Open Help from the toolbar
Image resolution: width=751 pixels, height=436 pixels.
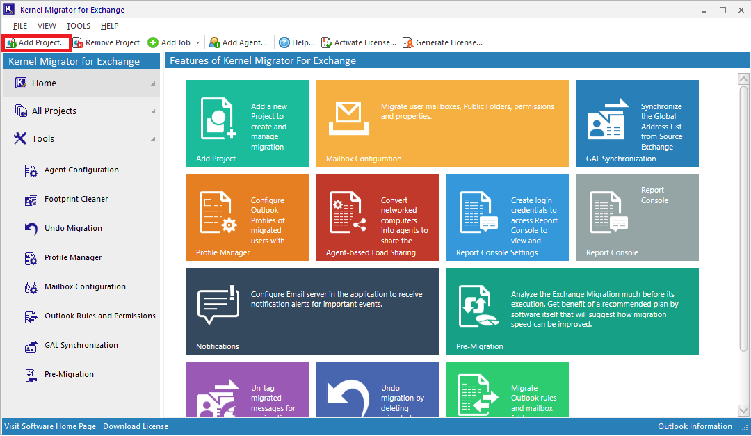click(x=297, y=42)
